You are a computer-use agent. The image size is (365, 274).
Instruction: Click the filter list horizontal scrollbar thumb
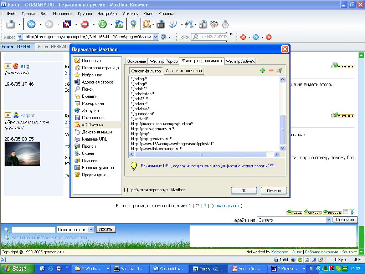201,154
